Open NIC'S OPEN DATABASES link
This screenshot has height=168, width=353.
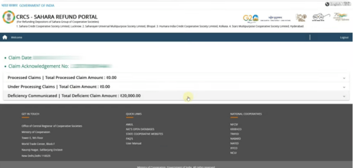[x=140, y=129]
